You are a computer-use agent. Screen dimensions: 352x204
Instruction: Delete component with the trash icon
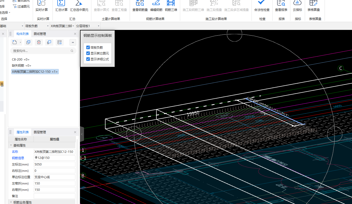point(39,42)
